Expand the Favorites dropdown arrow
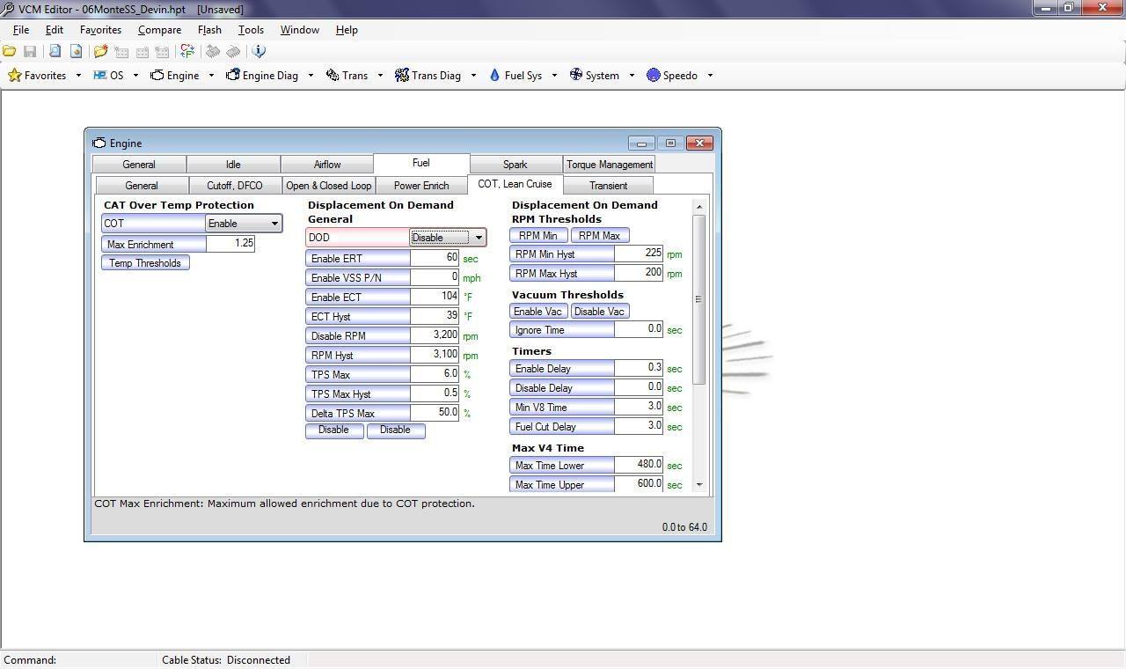1126x669 pixels. [78, 76]
